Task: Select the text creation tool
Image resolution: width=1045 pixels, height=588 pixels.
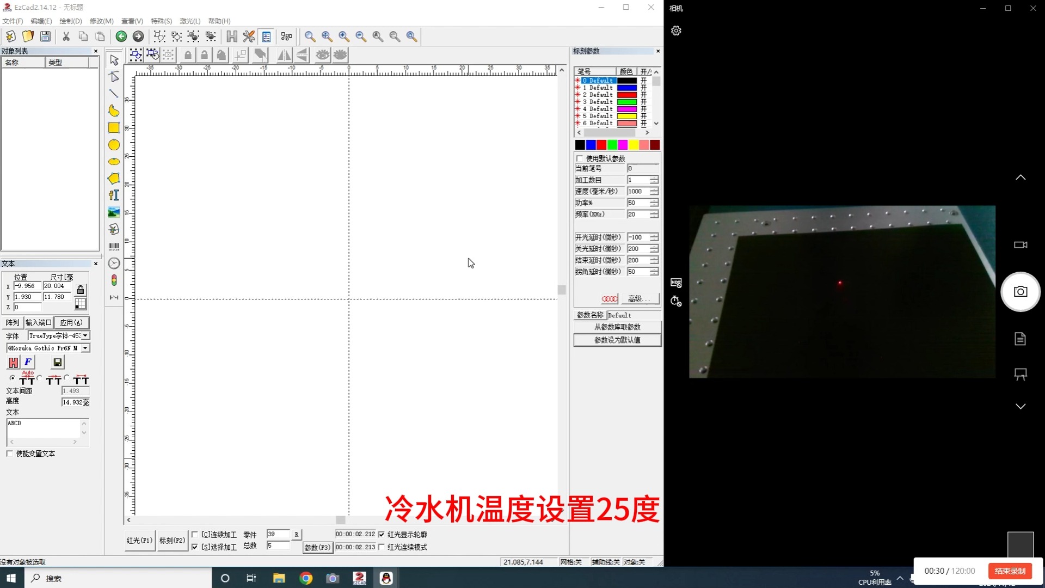Action: click(114, 195)
